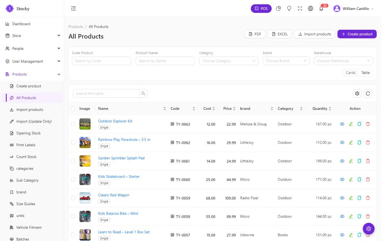The height and width of the screenshot is (241, 385).
Task: Click the table search magnifier icon
Action: click(143, 94)
